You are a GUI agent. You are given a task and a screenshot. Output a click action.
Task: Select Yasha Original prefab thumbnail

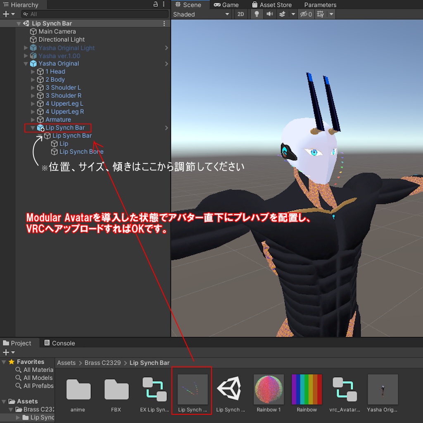click(383, 390)
